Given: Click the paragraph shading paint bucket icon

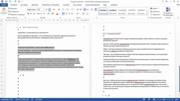Looking at the screenshot, I should click(83, 14).
